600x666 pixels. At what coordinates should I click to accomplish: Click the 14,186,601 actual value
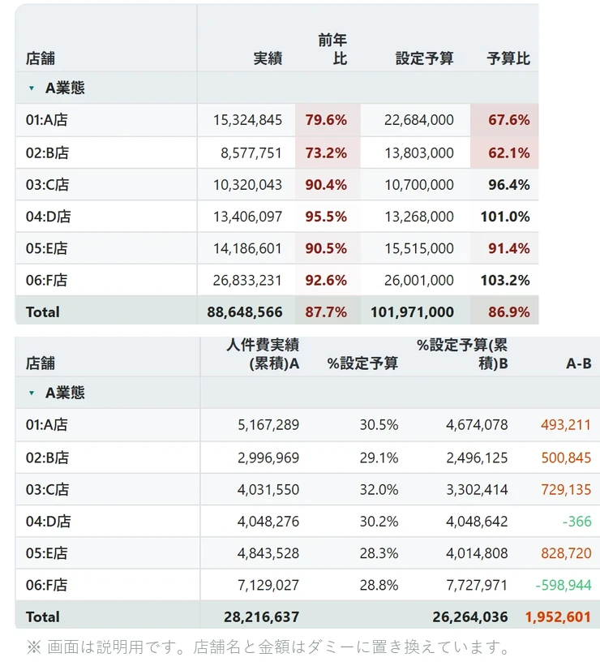tap(247, 248)
